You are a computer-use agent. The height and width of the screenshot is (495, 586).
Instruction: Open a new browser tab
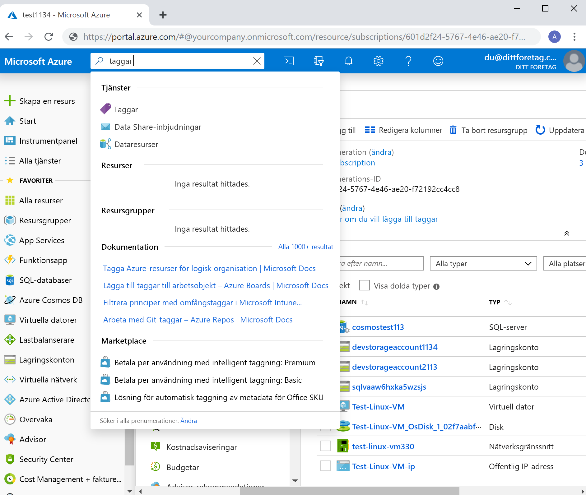coord(163,15)
